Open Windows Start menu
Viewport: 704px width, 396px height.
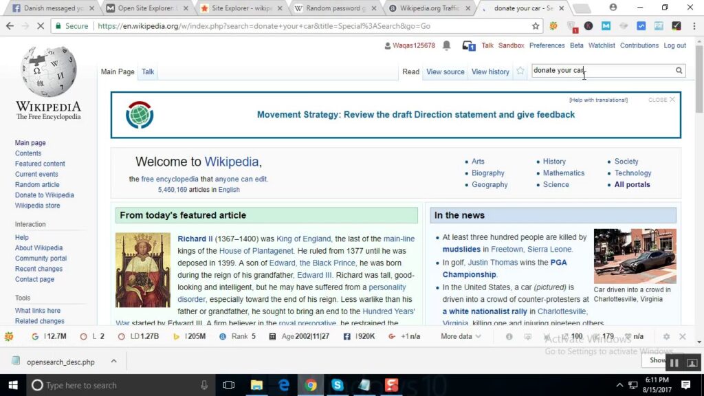(x=12, y=385)
